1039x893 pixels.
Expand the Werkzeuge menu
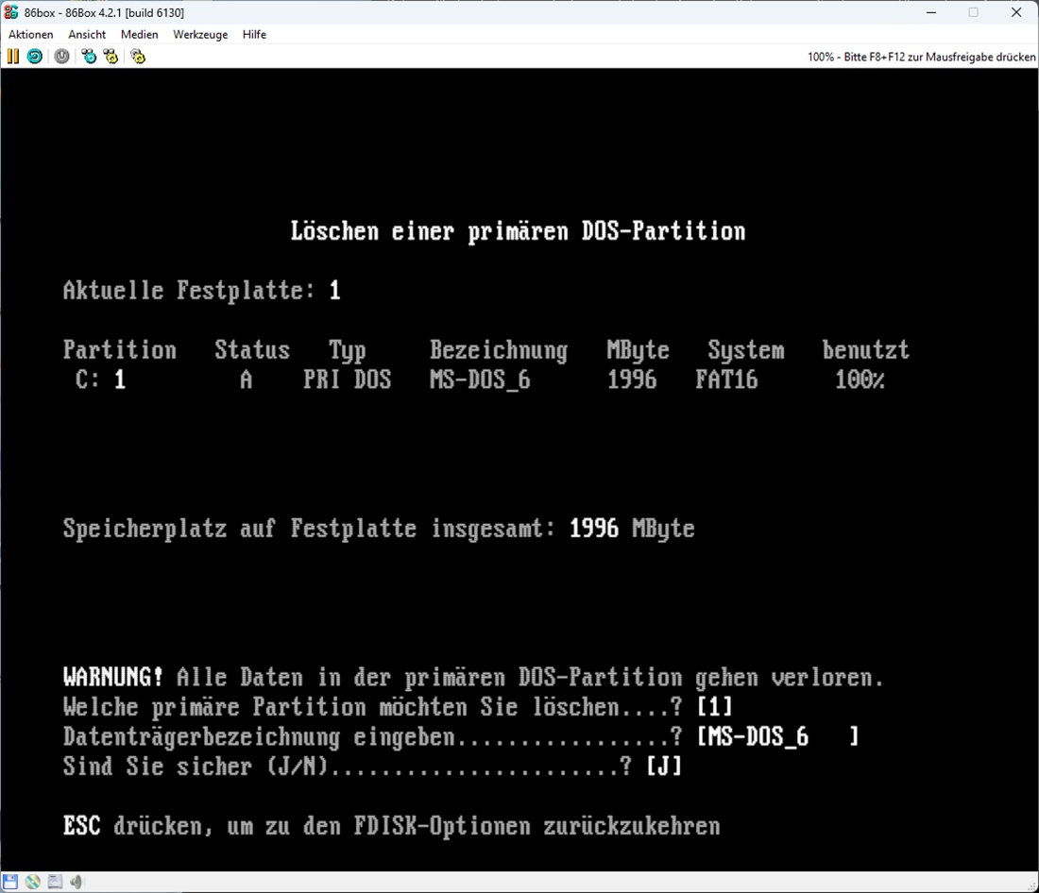tap(200, 35)
